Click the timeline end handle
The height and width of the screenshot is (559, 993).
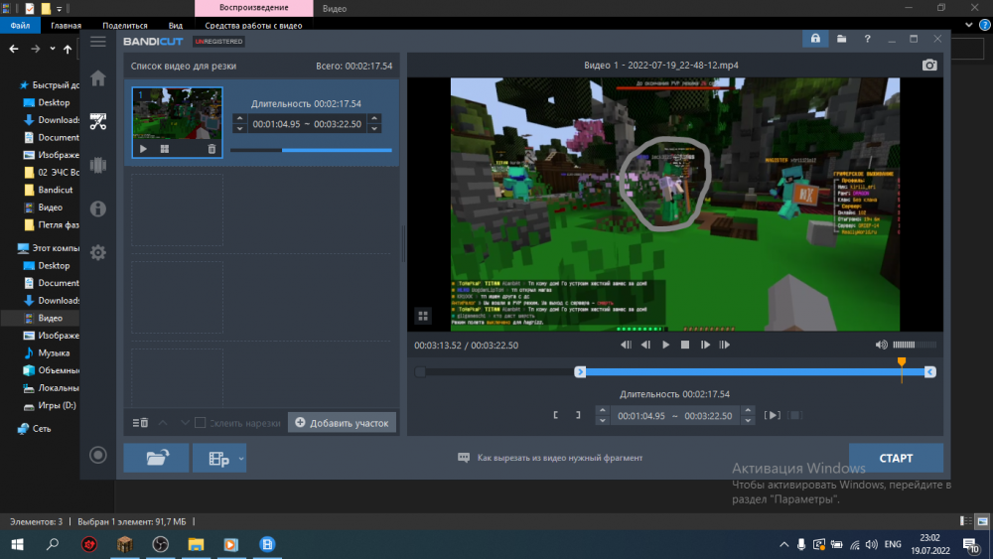pyautogui.click(x=929, y=372)
